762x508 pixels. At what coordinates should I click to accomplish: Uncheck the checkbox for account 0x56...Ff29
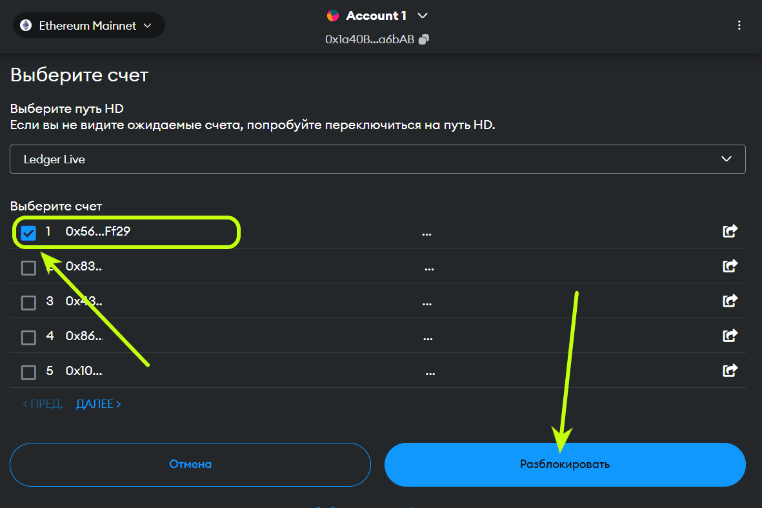(28, 233)
